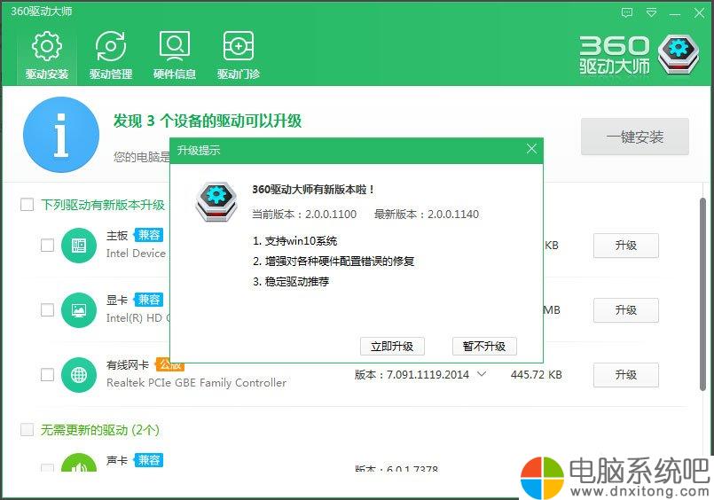Upgrade the 有线网卡 driver
Viewport: 714px width, 500px height.
tap(625, 374)
